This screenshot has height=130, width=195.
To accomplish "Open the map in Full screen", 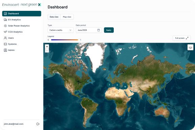I will point(182,38).
